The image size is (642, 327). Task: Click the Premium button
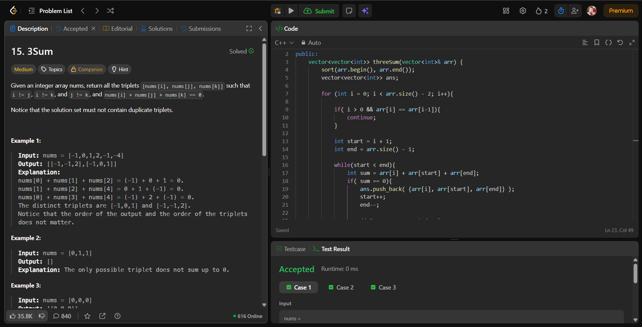(x=621, y=11)
